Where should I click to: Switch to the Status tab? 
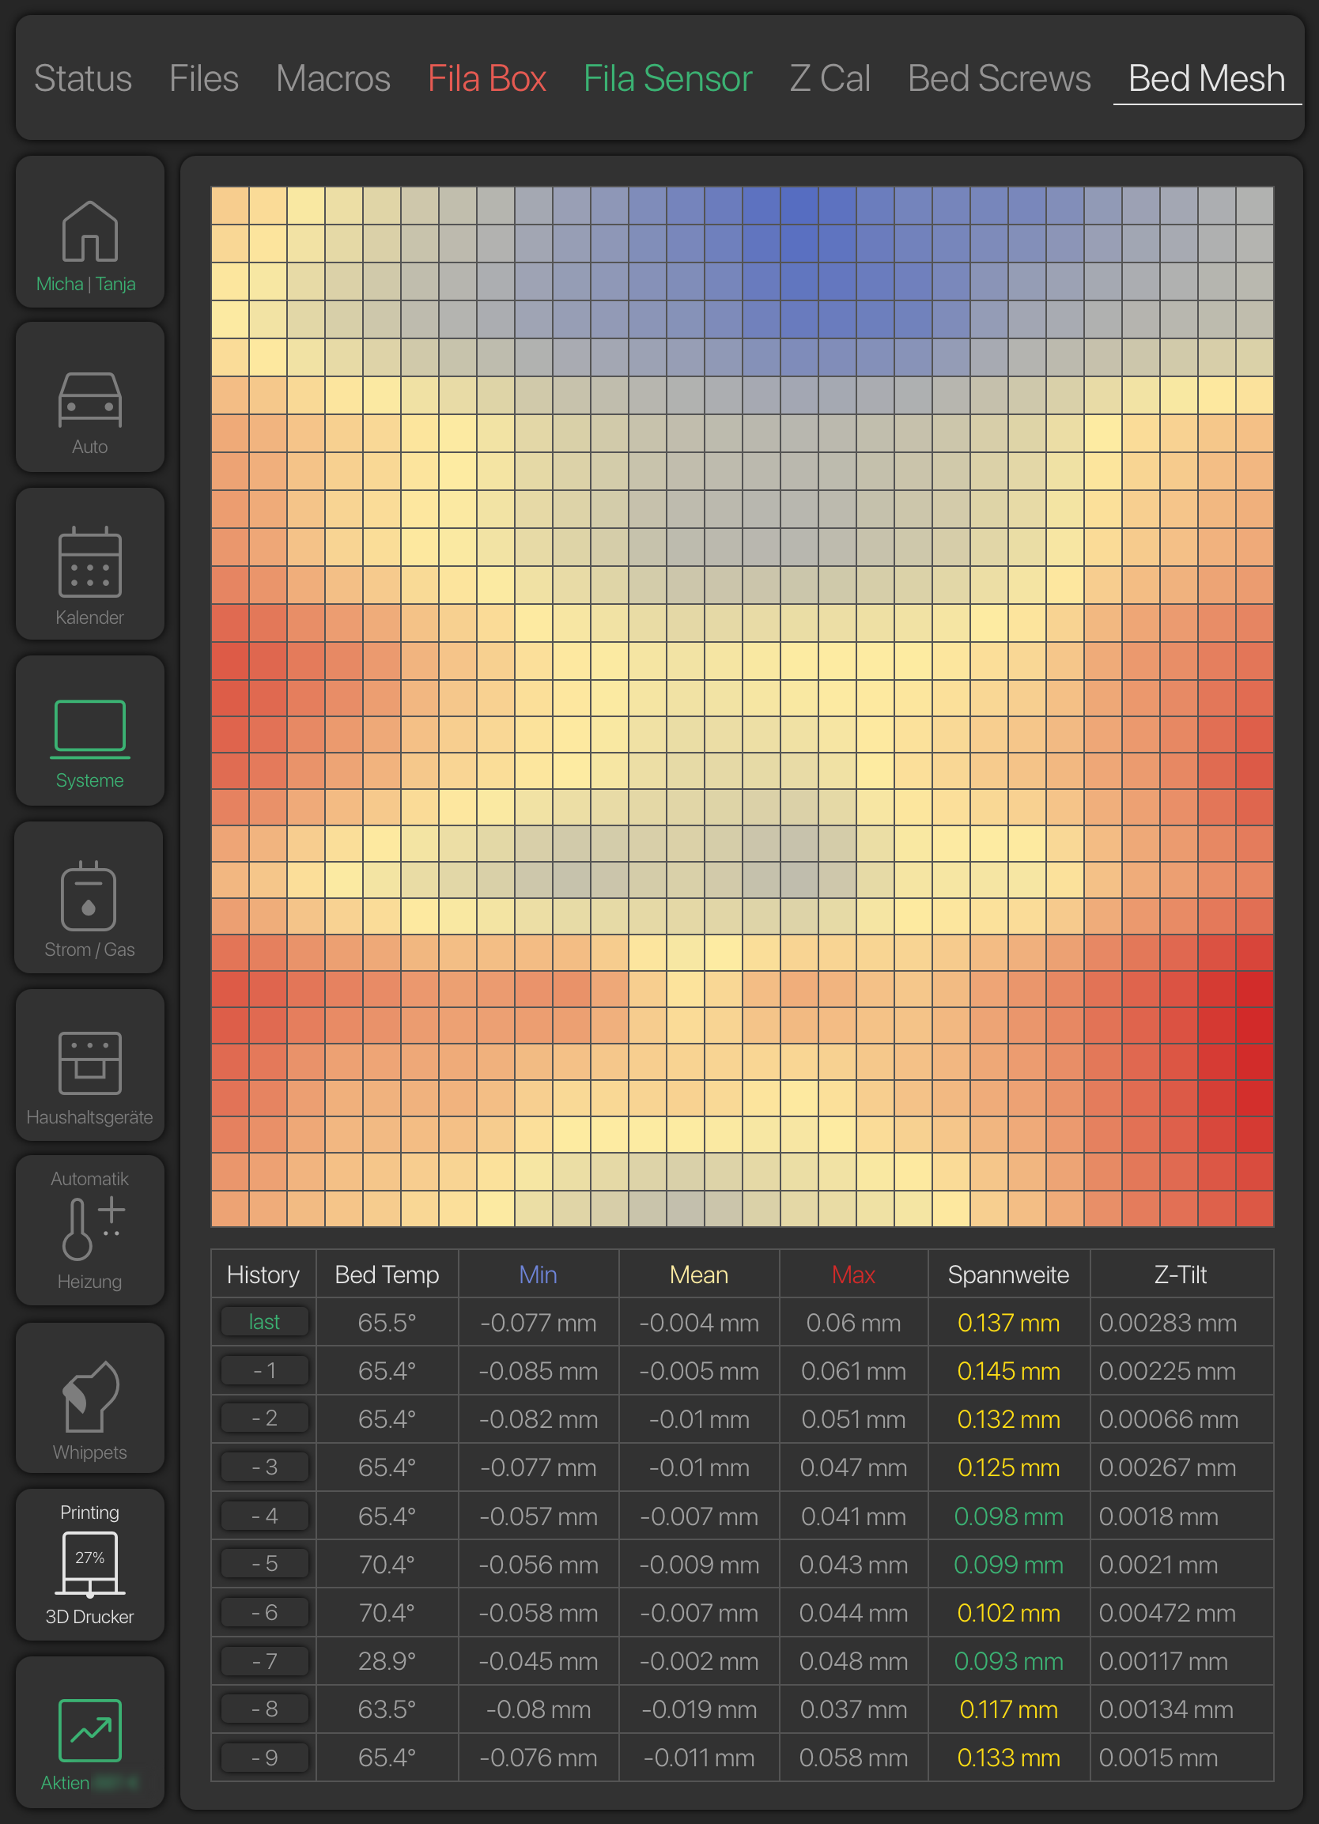(83, 79)
